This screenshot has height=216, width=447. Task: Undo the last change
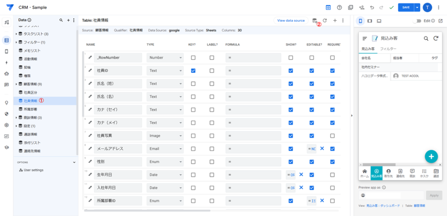click(x=372, y=8)
